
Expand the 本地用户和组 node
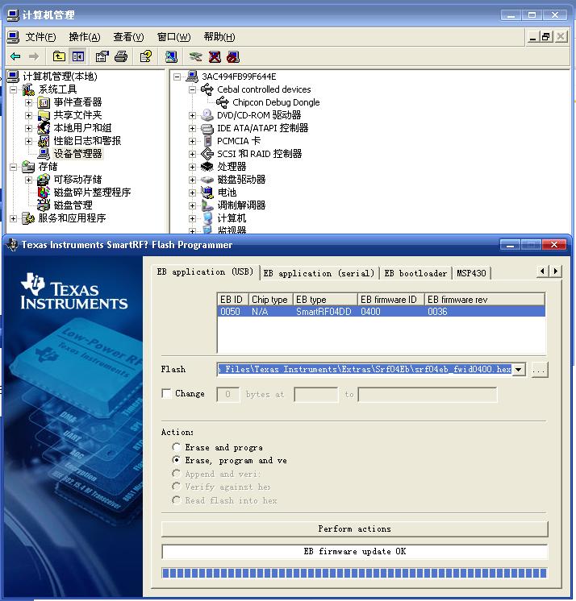click(x=28, y=128)
